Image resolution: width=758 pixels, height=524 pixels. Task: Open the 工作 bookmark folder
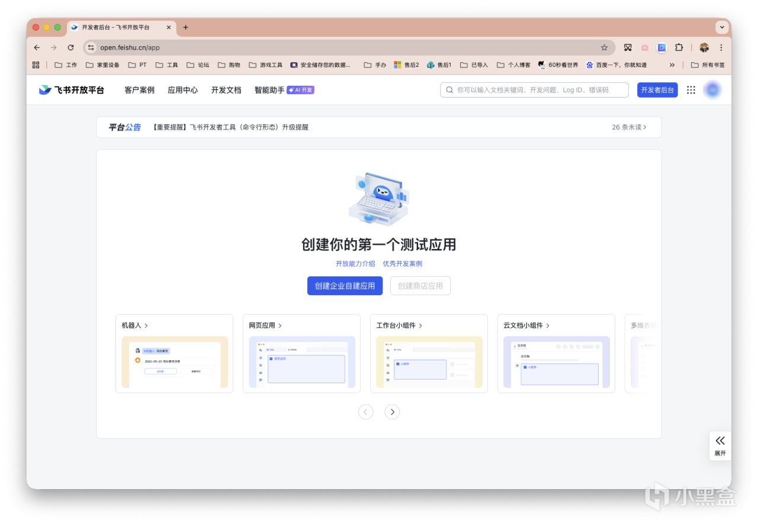[66, 65]
